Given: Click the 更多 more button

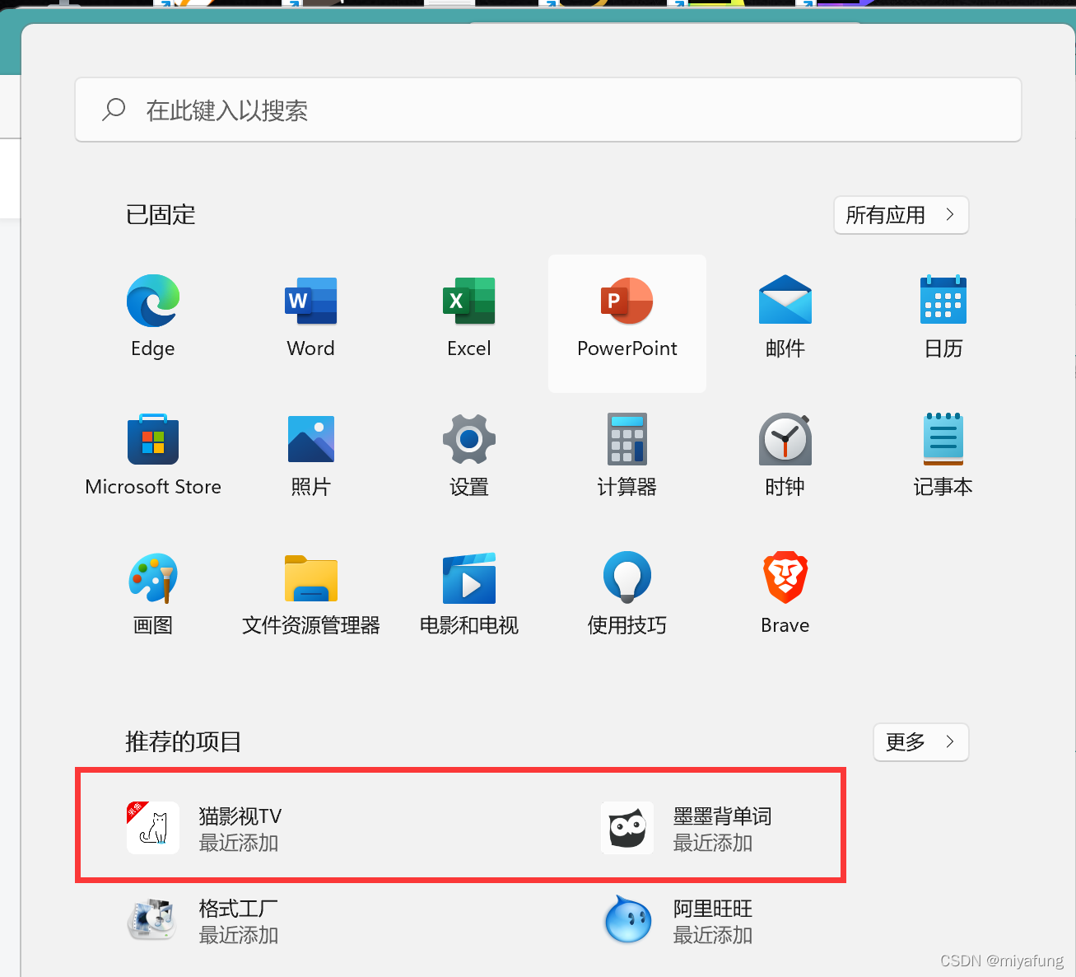Looking at the screenshot, I should click(x=921, y=742).
